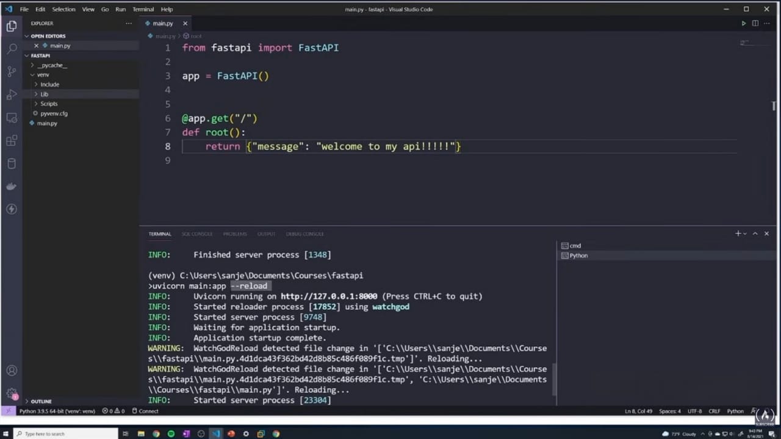
Task: Launch Google Chrome from the taskbar
Action: (156, 434)
